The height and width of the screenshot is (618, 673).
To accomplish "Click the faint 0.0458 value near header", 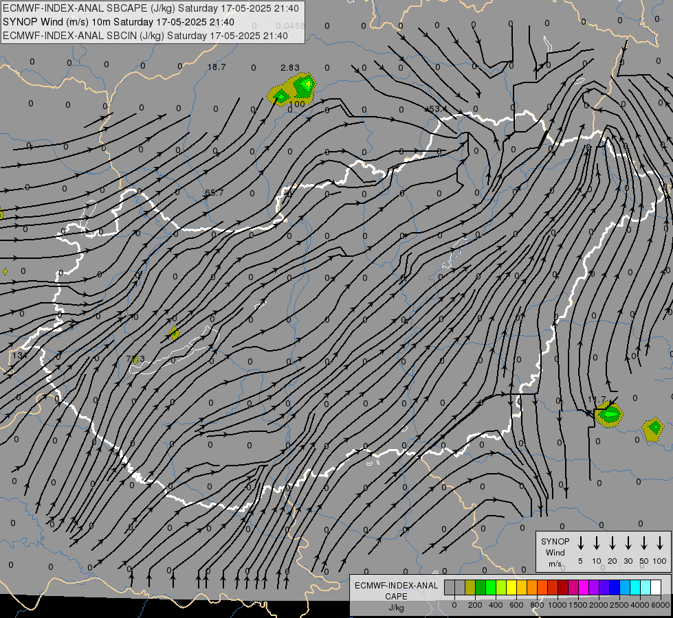I will pyautogui.click(x=290, y=25).
